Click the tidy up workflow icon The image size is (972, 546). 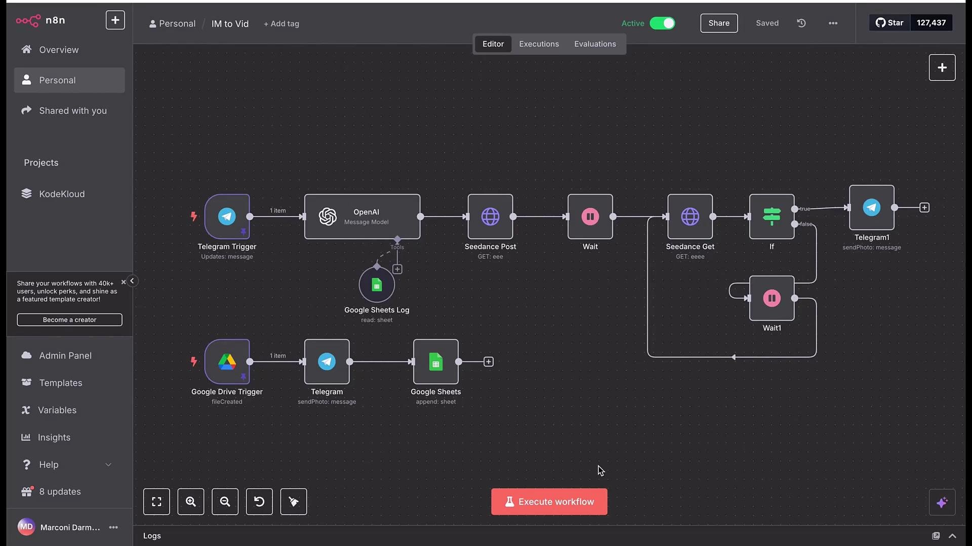click(294, 502)
